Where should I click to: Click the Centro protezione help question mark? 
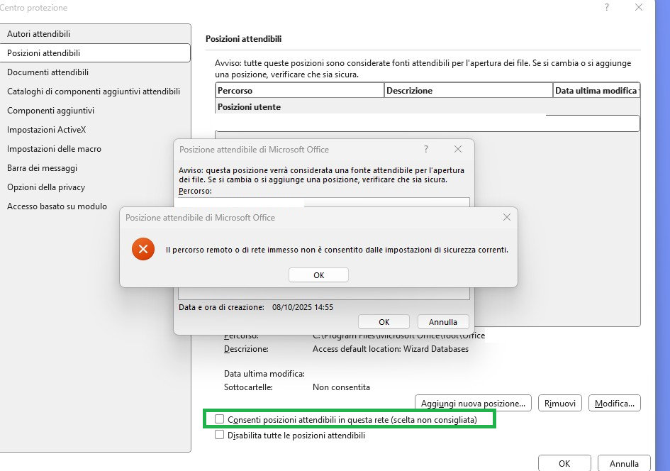[607, 7]
